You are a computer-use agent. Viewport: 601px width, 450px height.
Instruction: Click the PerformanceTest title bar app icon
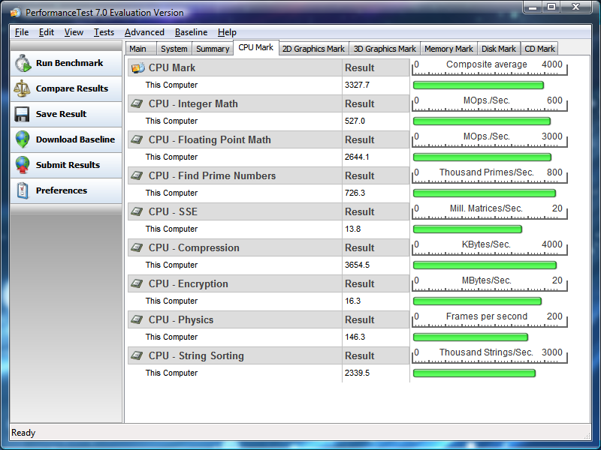click(x=16, y=13)
